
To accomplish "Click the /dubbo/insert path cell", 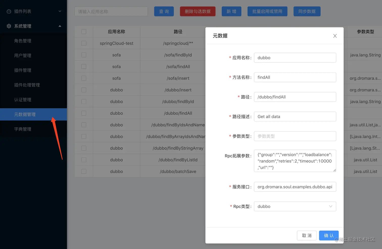I will [x=178, y=90].
